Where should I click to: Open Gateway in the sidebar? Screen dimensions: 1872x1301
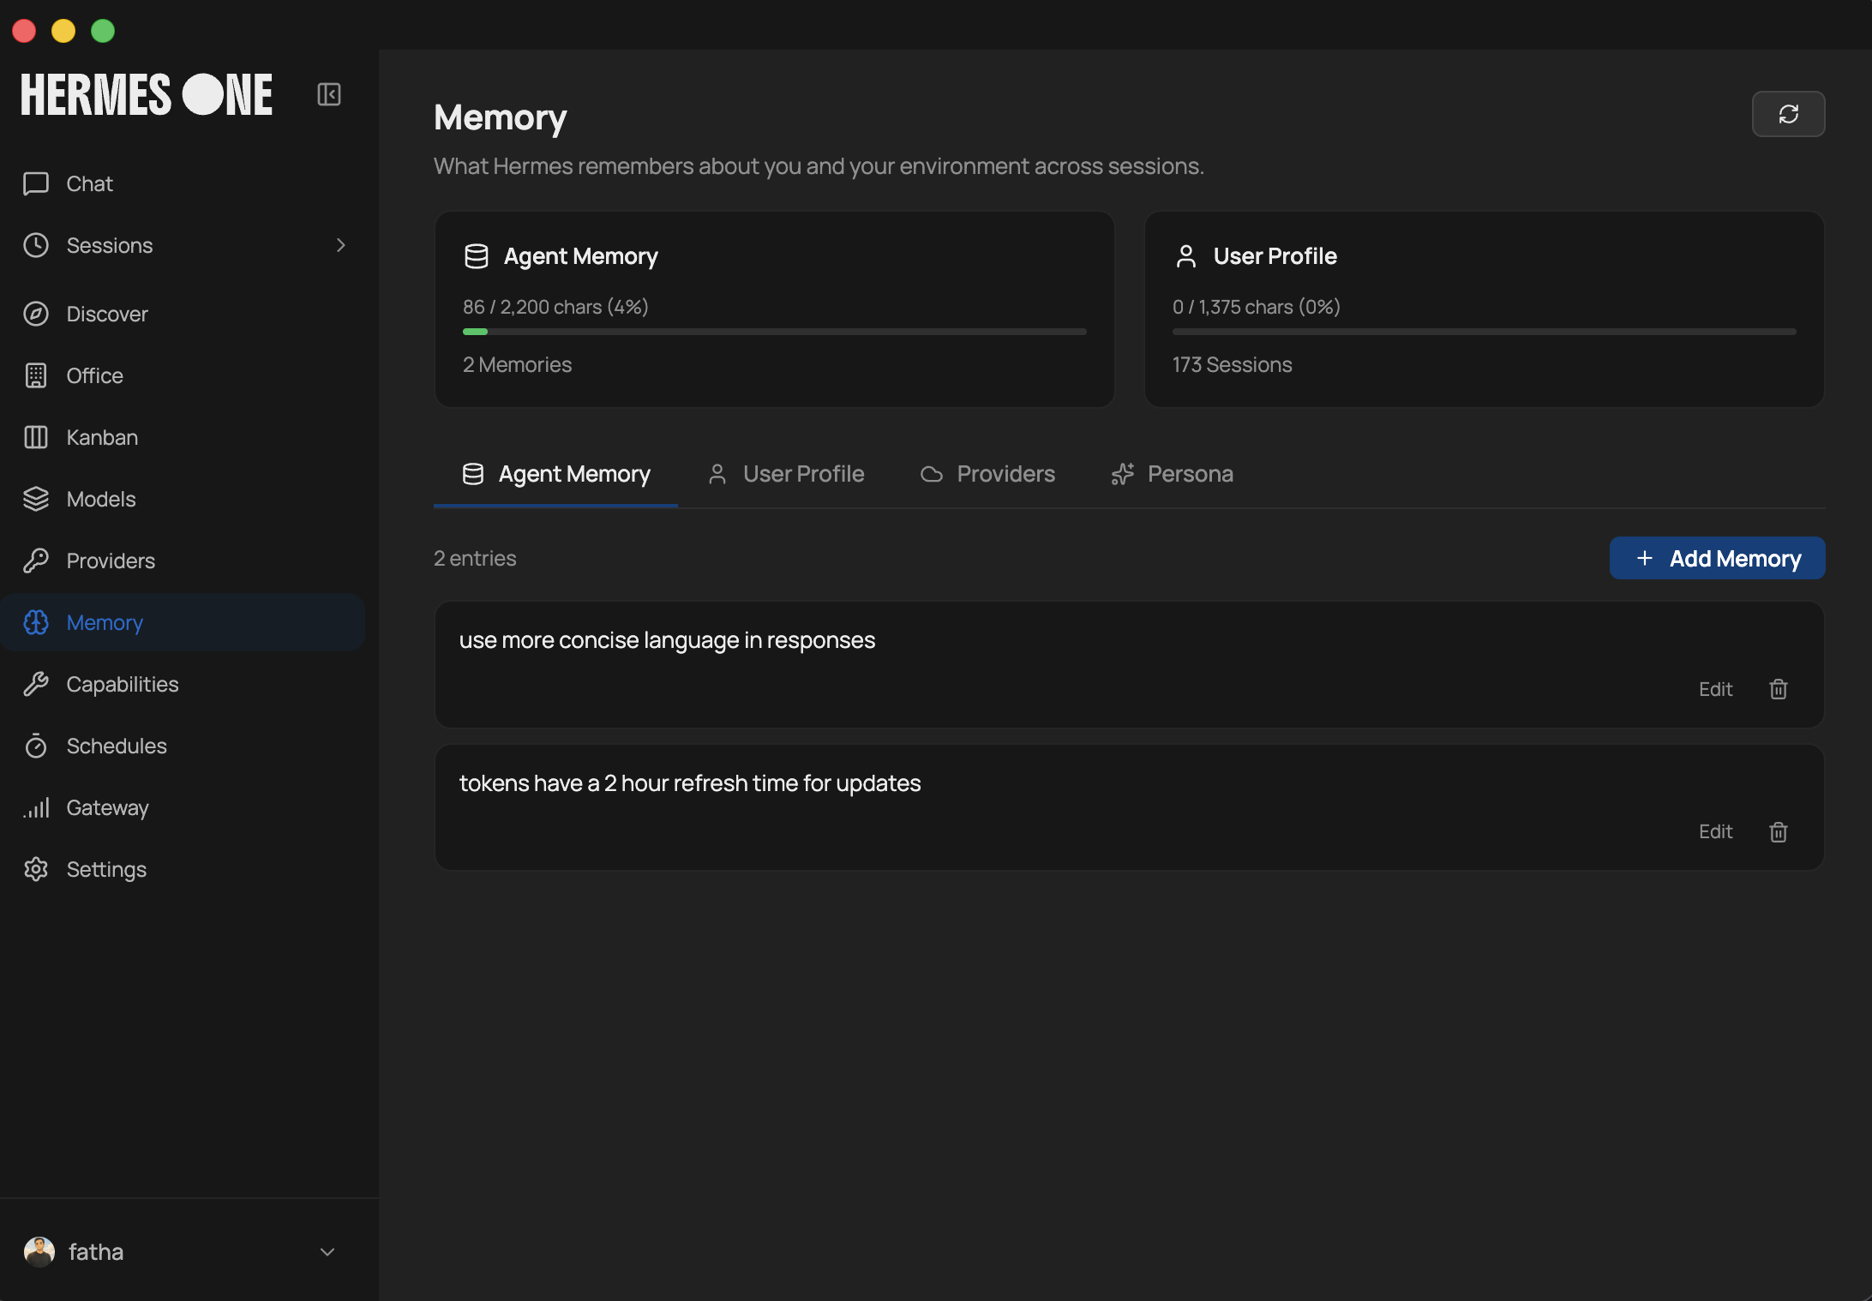183,807
